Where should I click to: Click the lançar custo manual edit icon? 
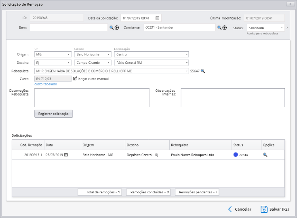click(x=75, y=78)
